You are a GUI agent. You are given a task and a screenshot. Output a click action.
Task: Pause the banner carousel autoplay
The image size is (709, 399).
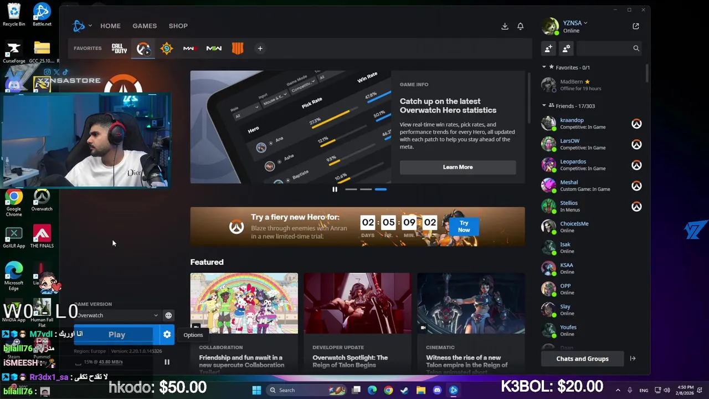(335, 190)
